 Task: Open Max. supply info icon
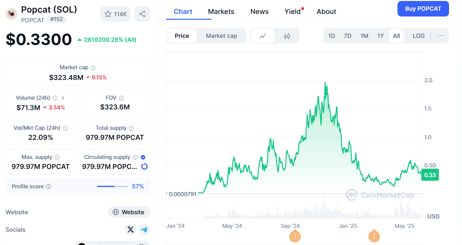point(57,157)
